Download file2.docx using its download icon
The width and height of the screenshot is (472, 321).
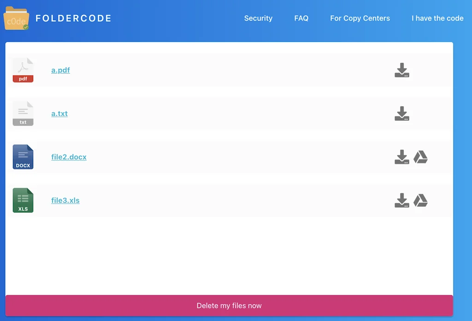click(402, 157)
